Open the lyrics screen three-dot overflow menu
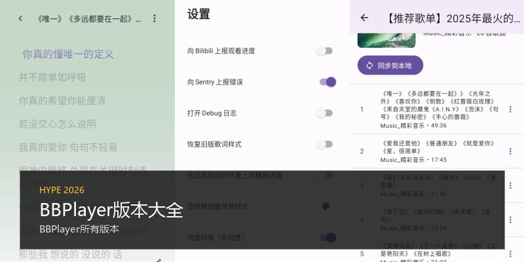The image size is (524, 262). pyautogui.click(x=154, y=18)
